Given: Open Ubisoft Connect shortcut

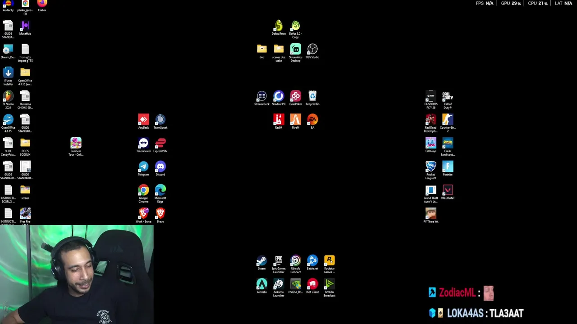Looking at the screenshot, I should click(x=296, y=264).
